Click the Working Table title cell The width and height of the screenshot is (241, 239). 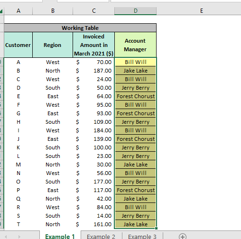click(x=80, y=28)
